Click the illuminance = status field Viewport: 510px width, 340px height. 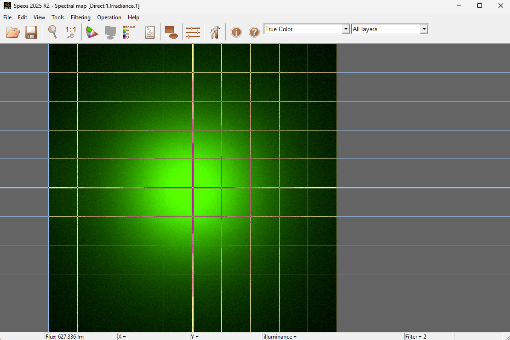(333, 336)
